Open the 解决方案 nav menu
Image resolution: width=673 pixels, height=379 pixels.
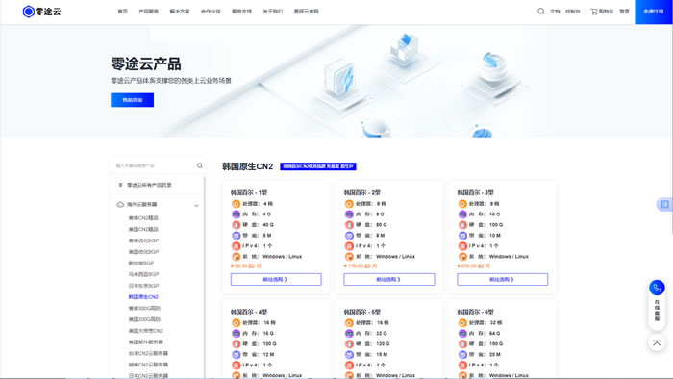click(180, 12)
